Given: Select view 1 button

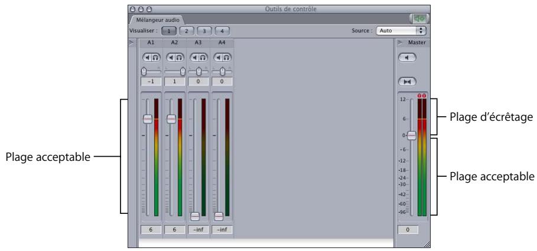Looking at the screenshot, I should pyautogui.click(x=169, y=31).
